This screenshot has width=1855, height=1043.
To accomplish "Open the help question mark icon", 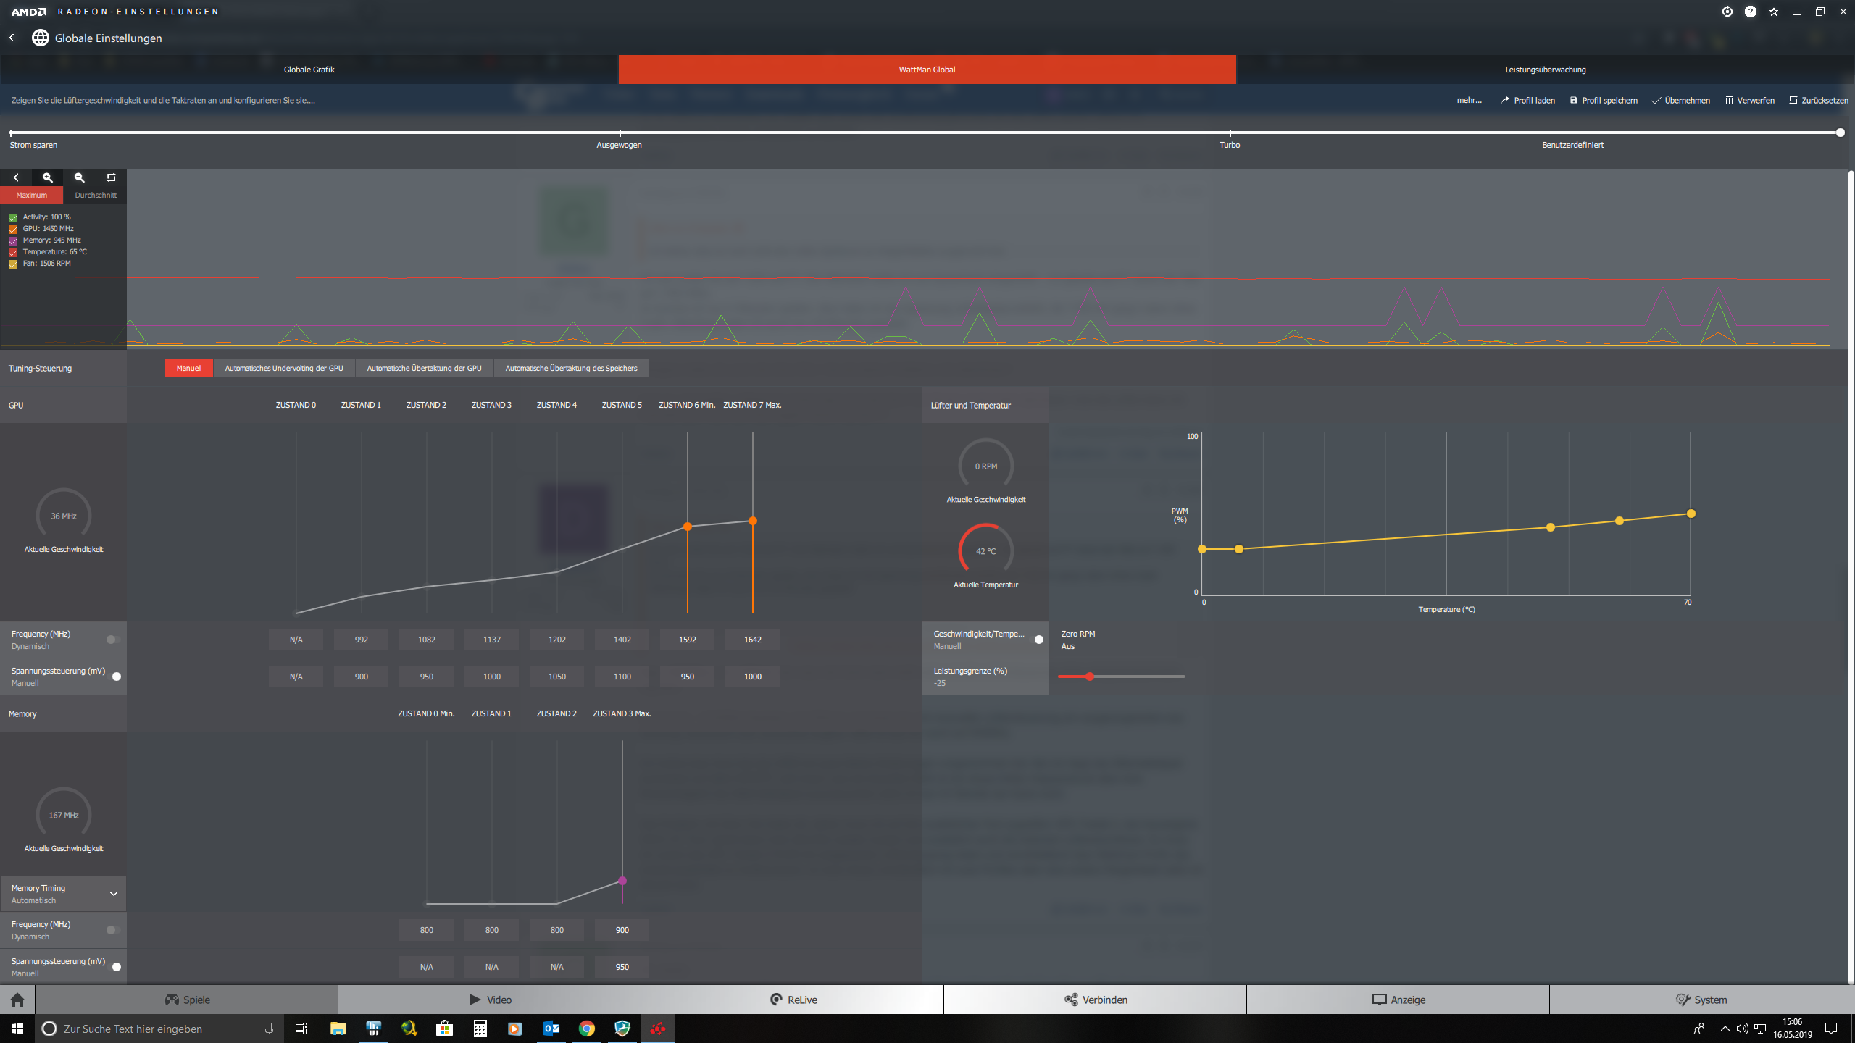I will (1751, 12).
